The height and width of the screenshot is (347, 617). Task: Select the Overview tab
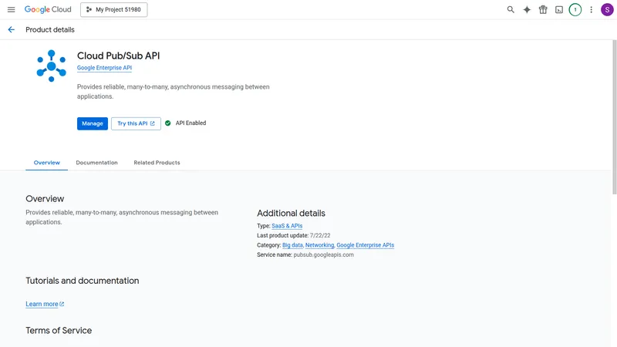(47, 163)
